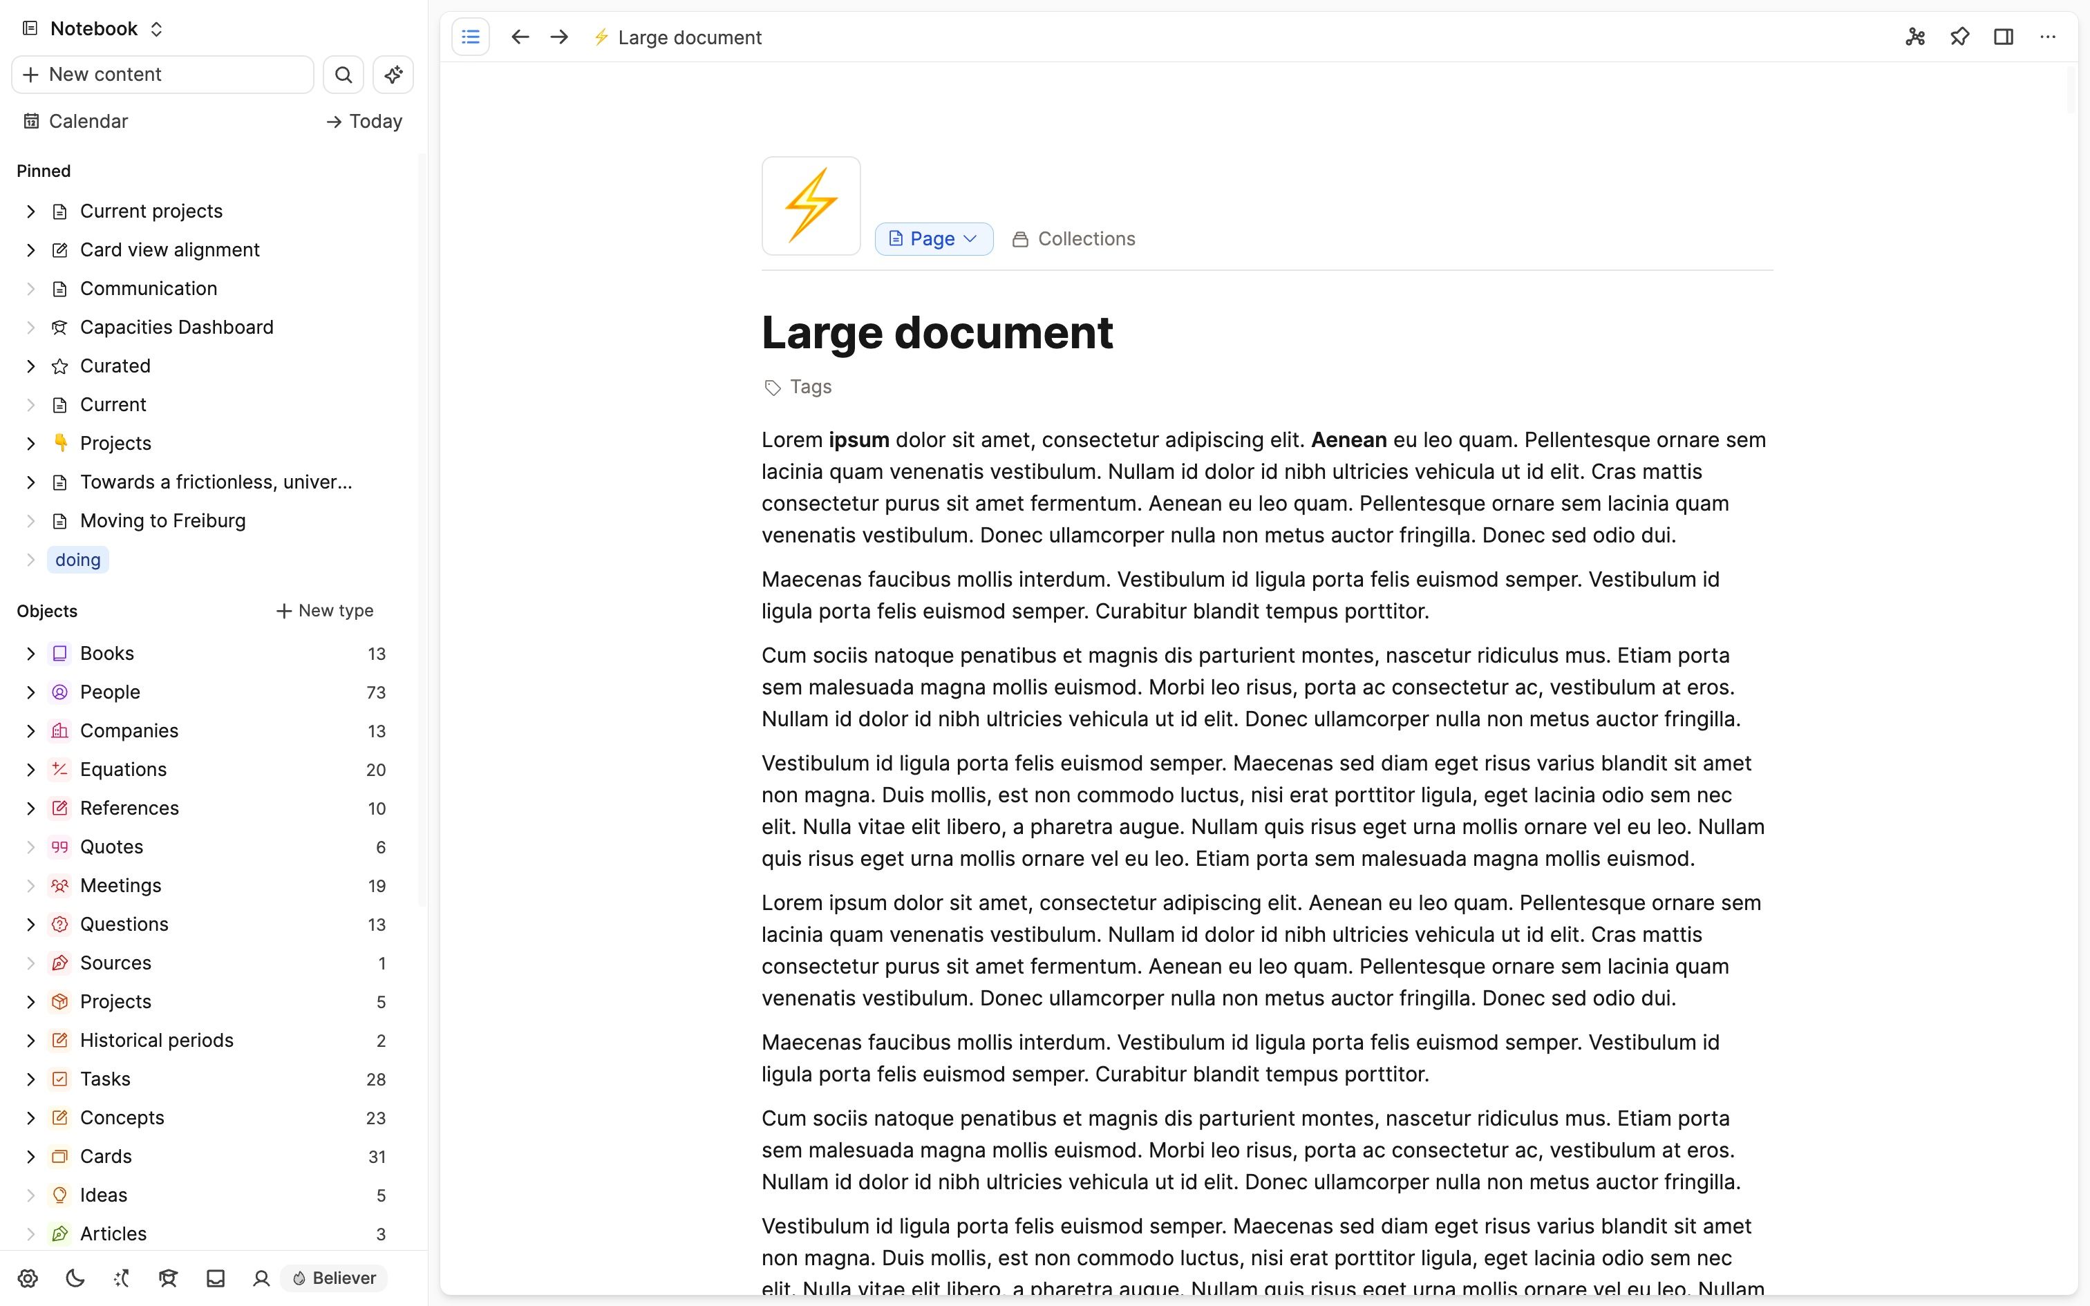Expand the Notebook space switcher

pyautogui.click(x=156, y=28)
